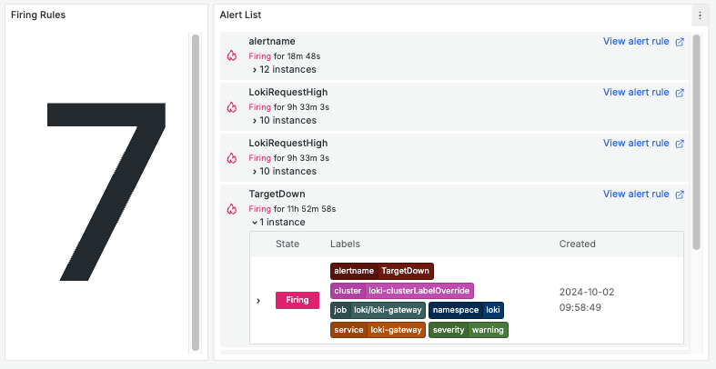
Task: Expand the first LokiRequestHigh 10 instances list
Action: (284, 120)
